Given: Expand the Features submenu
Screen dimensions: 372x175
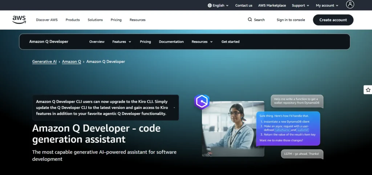Looking at the screenshot, I should point(122,42).
